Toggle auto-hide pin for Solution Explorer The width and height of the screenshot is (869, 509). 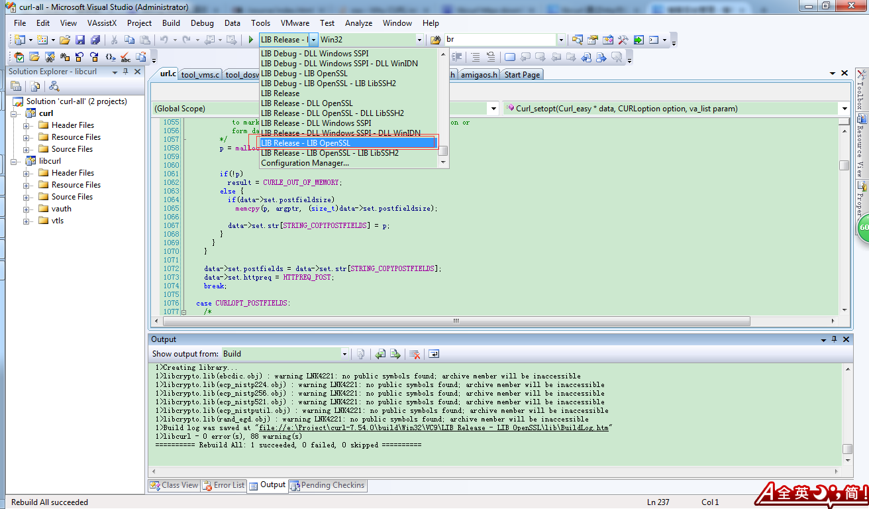[x=126, y=72]
